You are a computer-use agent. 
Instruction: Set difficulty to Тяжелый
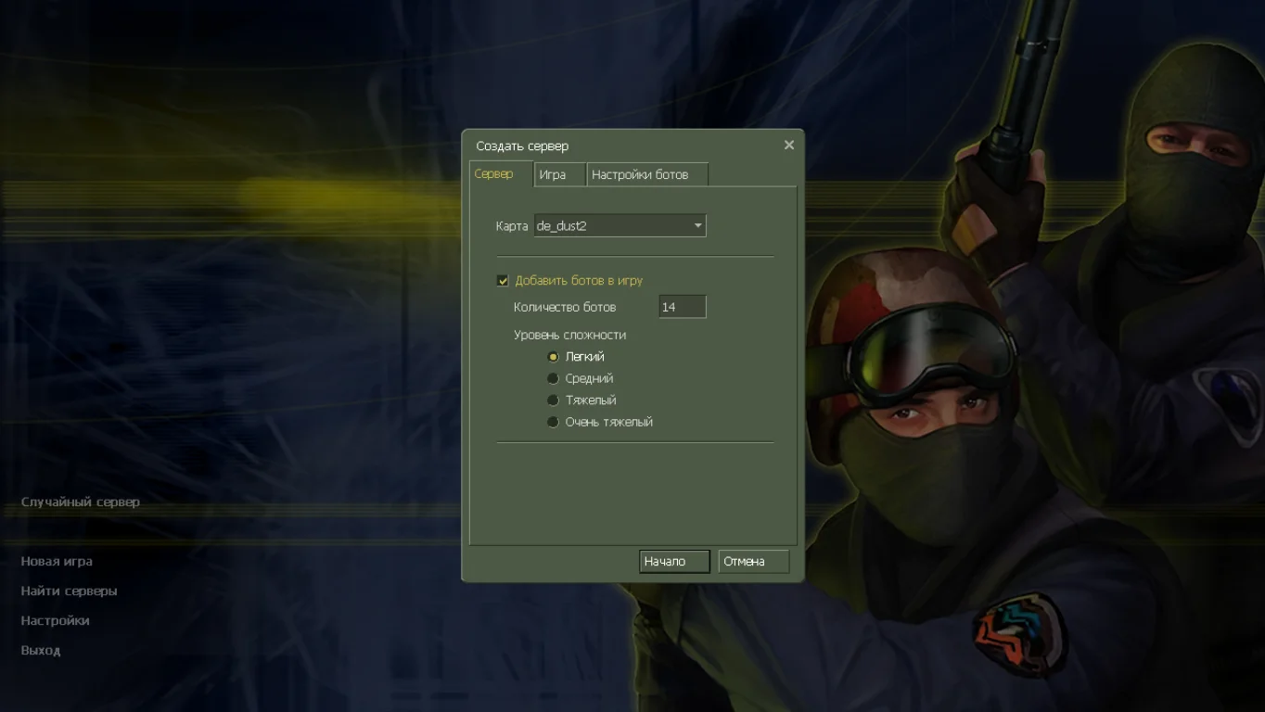coord(554,400)
